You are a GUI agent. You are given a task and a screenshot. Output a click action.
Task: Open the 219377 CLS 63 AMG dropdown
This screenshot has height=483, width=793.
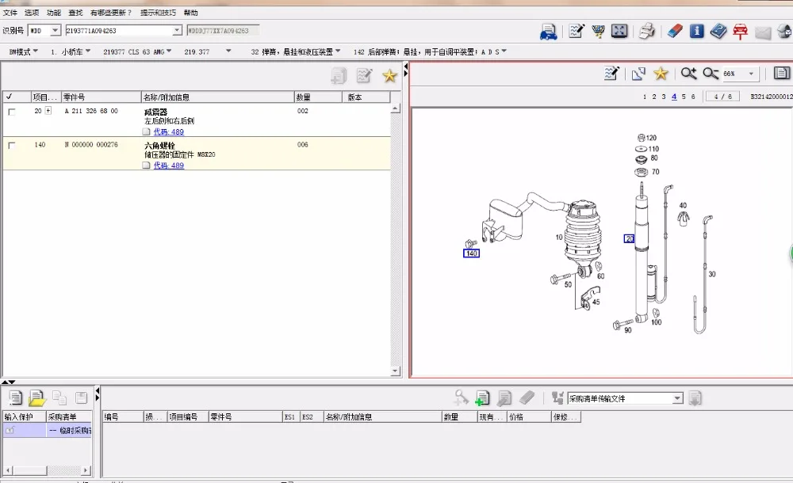[137, 51]
